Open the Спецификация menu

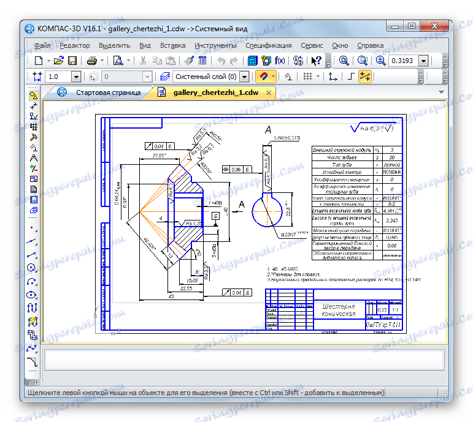click(268, 45)
